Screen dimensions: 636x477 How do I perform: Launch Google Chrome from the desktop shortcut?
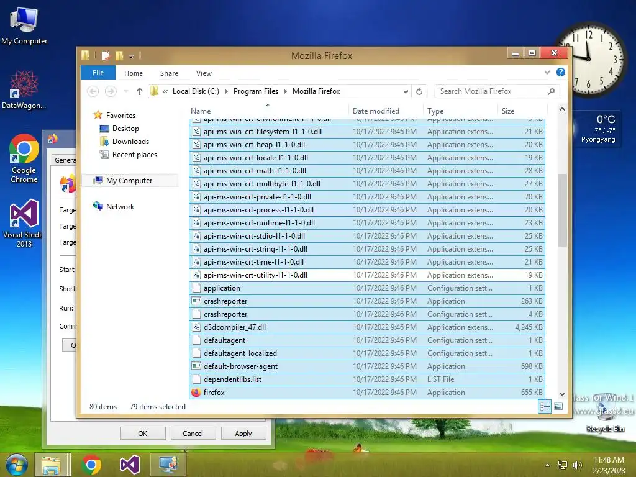[24, 158]
